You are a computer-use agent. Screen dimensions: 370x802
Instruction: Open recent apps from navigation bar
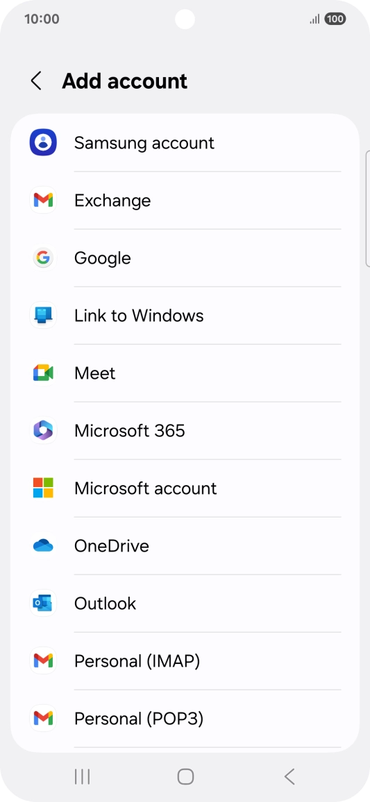(x=83, y=776)
